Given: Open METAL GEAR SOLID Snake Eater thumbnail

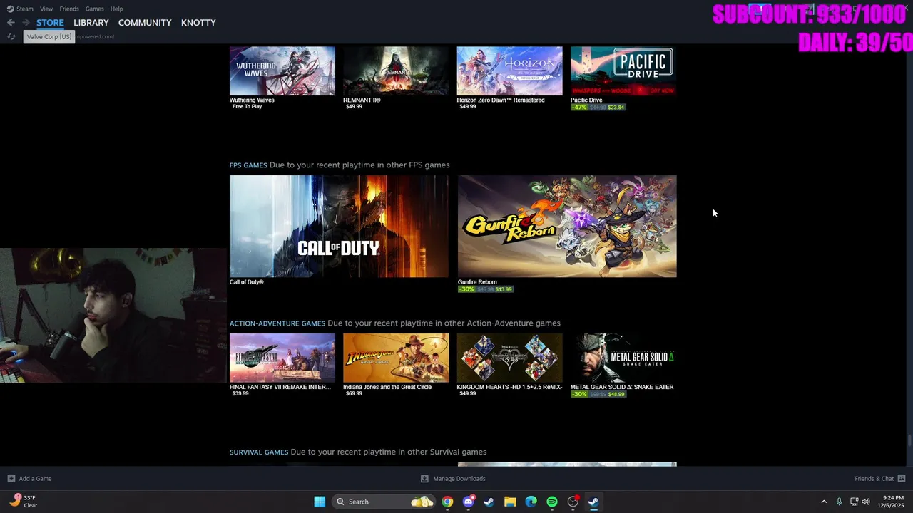Looking at the screenshot, I should pos(623,358).
